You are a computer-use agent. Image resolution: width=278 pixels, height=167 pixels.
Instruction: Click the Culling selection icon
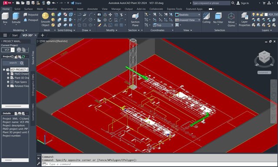point(206,18)
